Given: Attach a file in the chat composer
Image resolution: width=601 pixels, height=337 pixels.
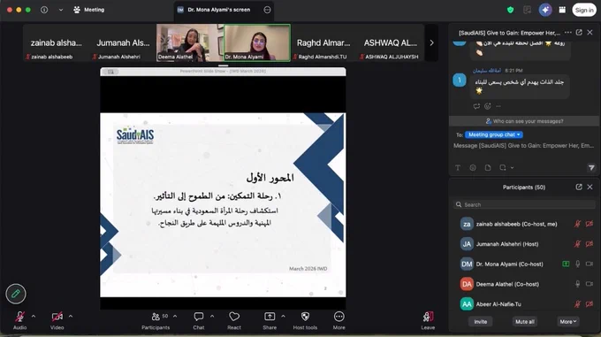Looking at the screenshot, I should (x=488, y=167).
